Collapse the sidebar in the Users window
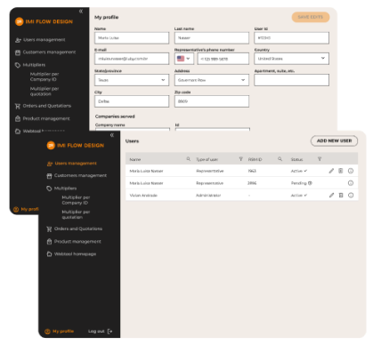 coord(112,135)
